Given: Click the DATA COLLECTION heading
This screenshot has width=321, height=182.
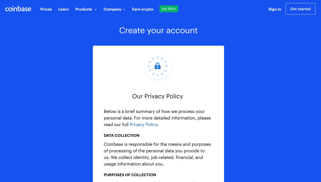Looking at the screenshot, I should 121,135.
